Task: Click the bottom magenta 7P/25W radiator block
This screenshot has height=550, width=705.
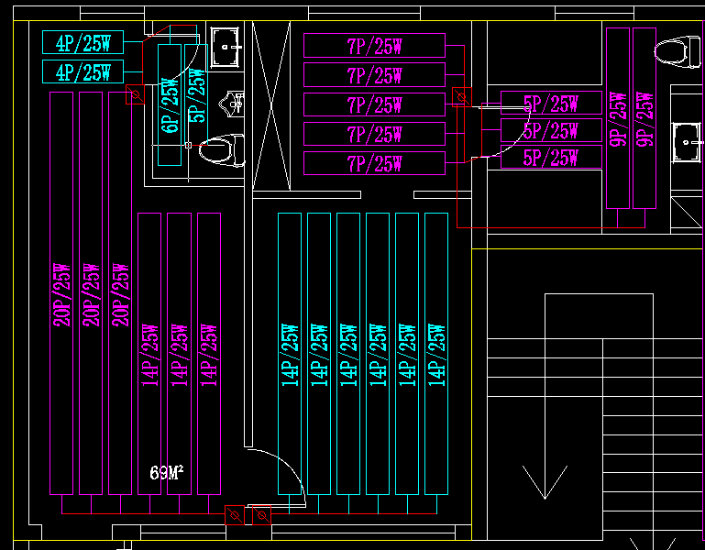Action: (374, 164)
